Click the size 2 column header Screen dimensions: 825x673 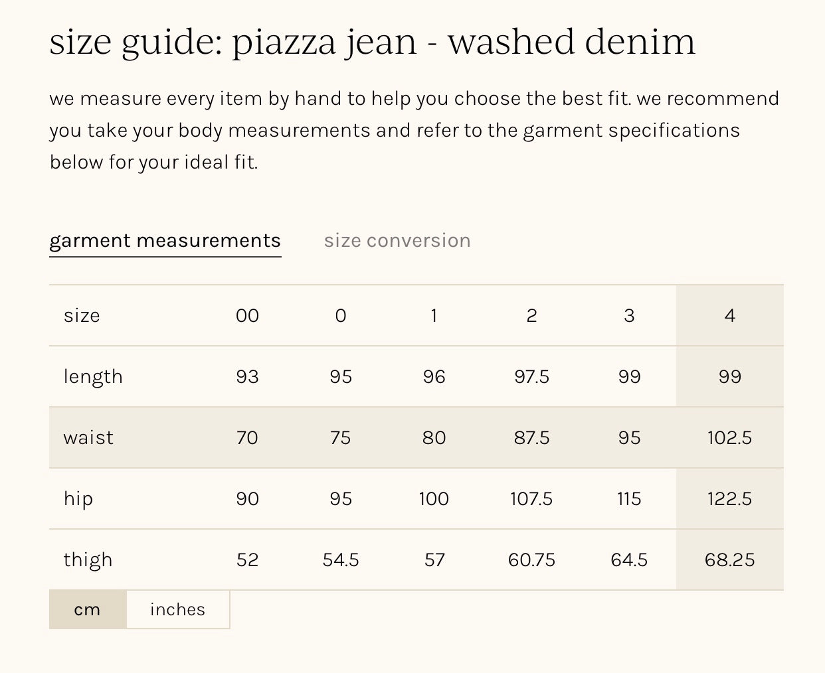[531, 315]
